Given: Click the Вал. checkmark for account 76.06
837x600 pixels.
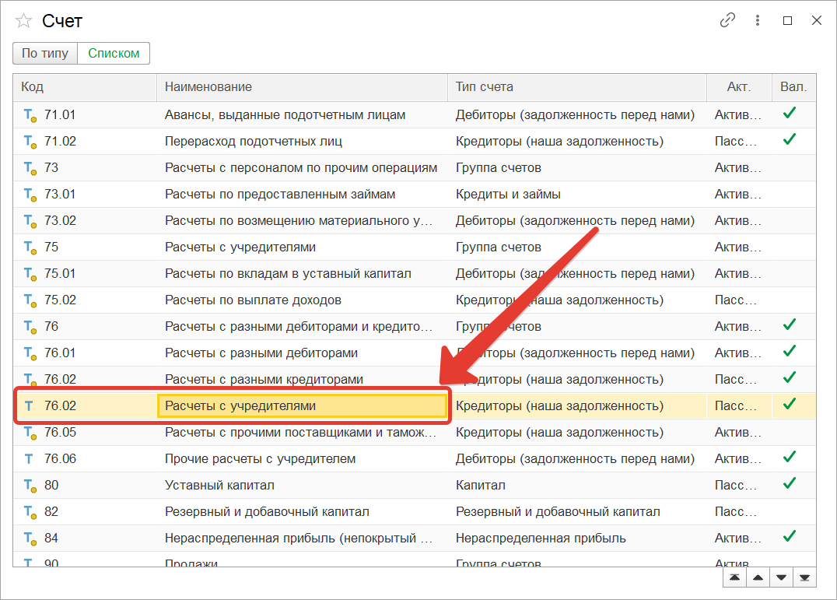Looking at the screenshot, I should (790, 458).
